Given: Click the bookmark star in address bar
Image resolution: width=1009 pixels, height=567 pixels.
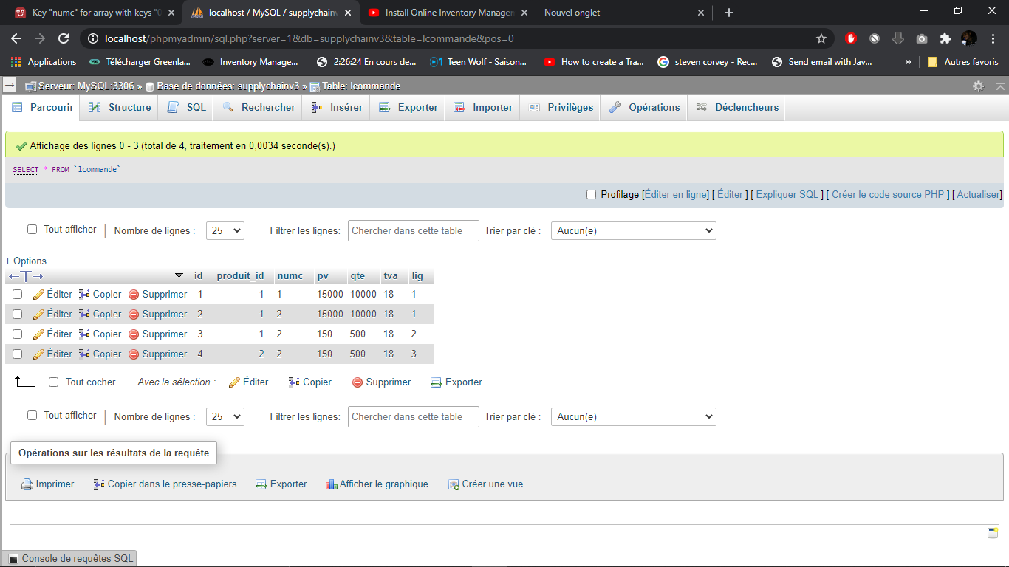Looking at the screenshot, I should tap(821, 38).
